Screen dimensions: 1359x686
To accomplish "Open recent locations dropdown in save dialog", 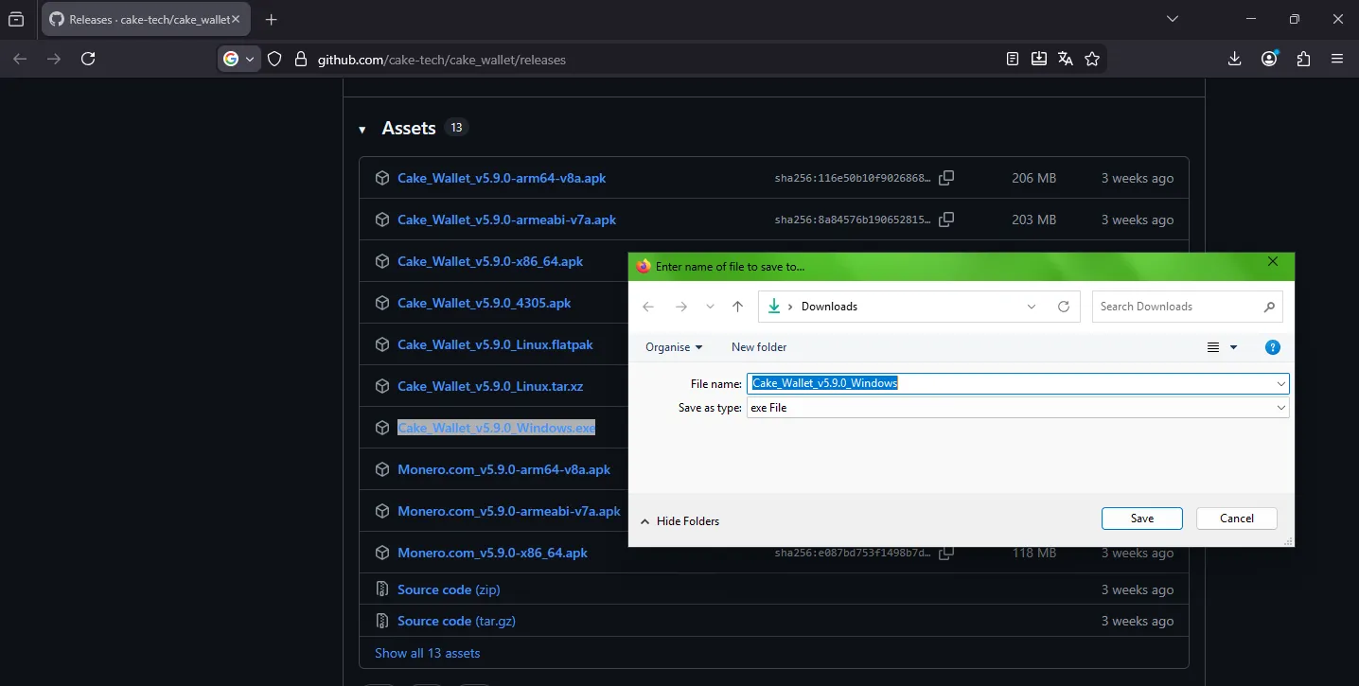I will point(710,307).
